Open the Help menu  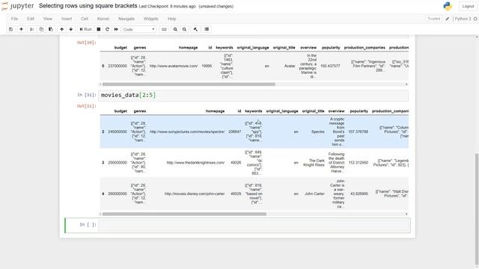(x=171, y=19)
